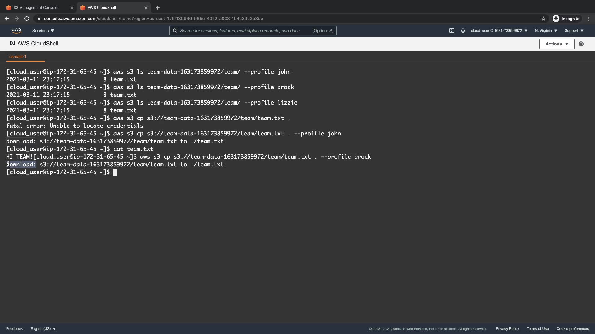Expand the cloud_user account dropdown
Image resolution: width=595 pixels, height=334 pixels.
click(x=499, y=31)
